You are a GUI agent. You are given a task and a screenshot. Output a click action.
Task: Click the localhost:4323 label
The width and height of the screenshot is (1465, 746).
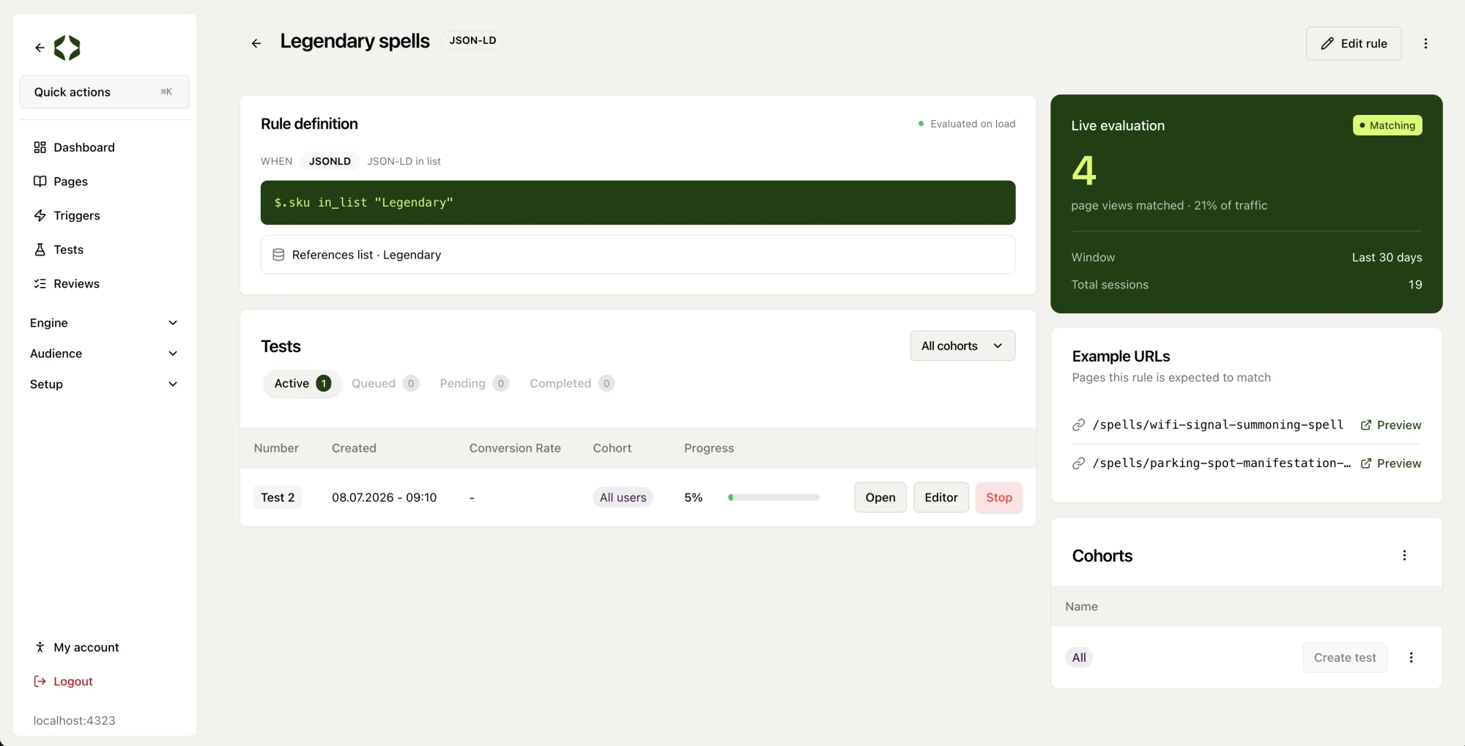pos(74,720)
